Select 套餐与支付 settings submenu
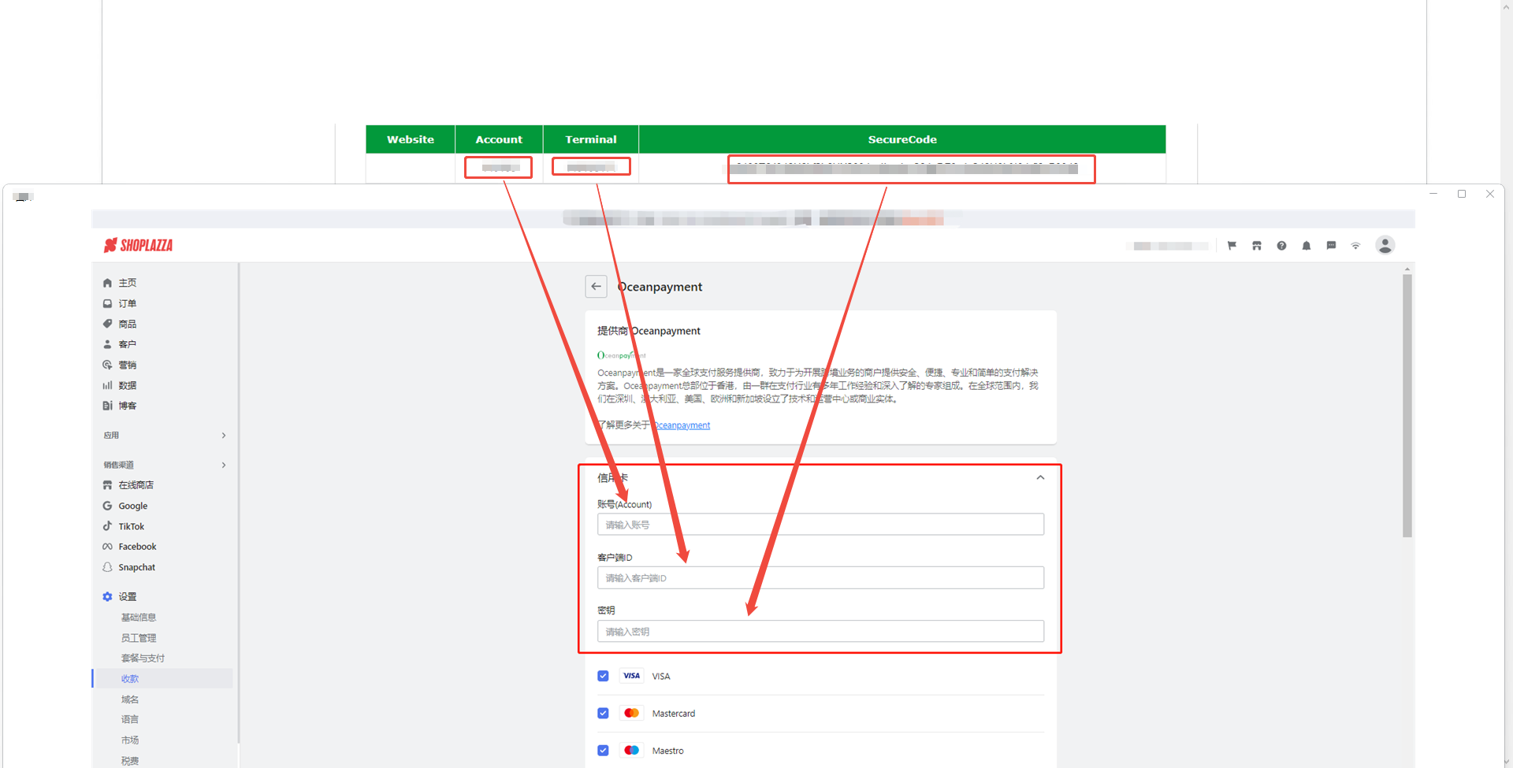This screenshot has height=768, width=1513. coord(143,659)
